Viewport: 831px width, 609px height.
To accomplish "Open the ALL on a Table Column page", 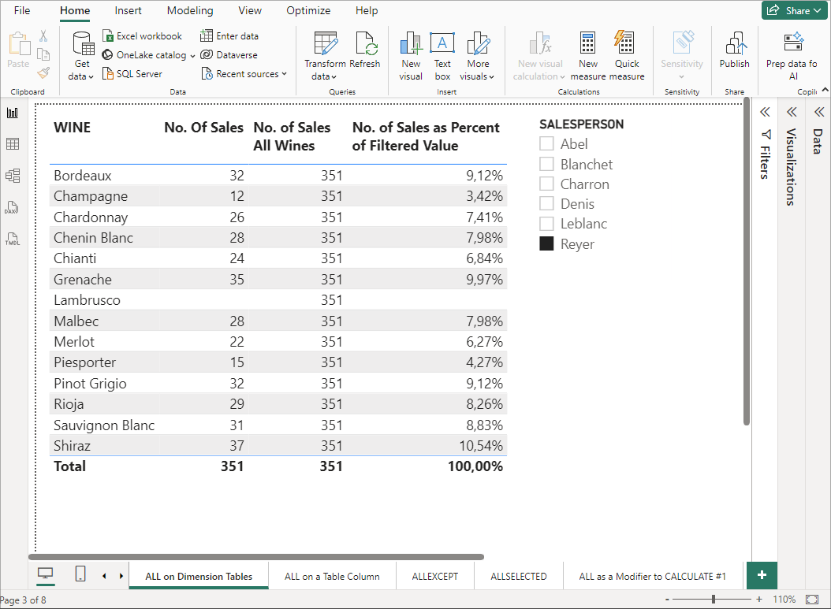I will tap(332, 576).
